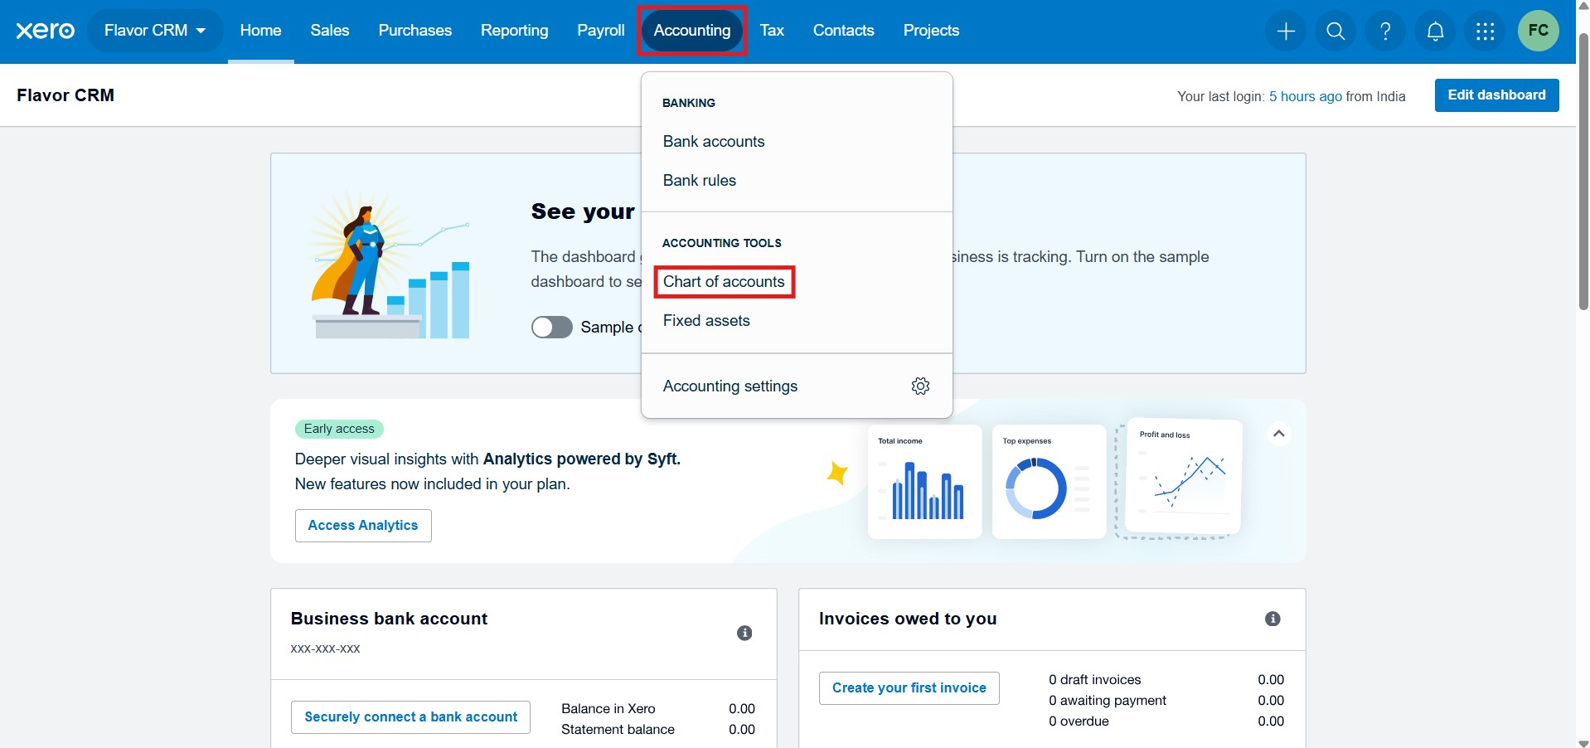Click the Xero logo
Screen dimensions: 1590x748
(x=45, y=31)
